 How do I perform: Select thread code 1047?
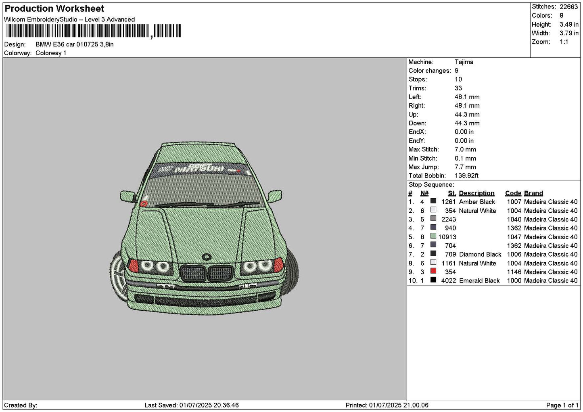click(514, 237)
